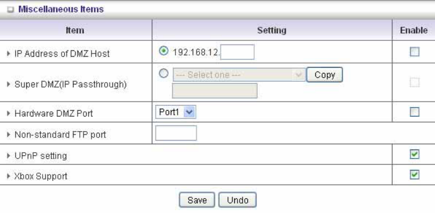Select the Super DMZ radio button
Image resolution: width=435 pixels, height=213 pixels.
pos(163,74)
